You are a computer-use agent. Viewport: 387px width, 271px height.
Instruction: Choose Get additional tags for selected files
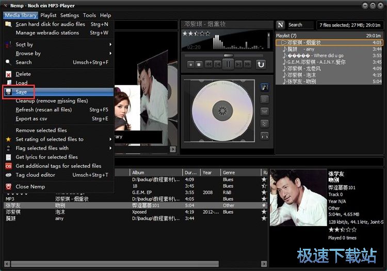tap(58, 166)
